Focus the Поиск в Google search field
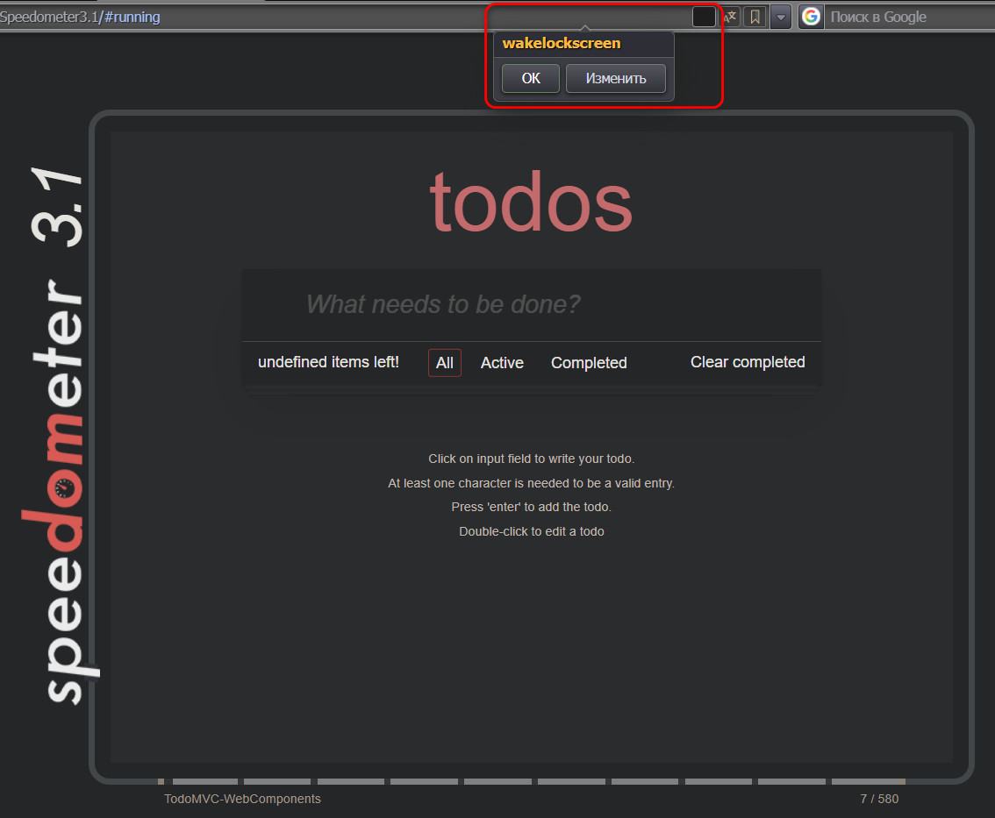This screenshot has height=818, width=995. [x=909, y=18]
